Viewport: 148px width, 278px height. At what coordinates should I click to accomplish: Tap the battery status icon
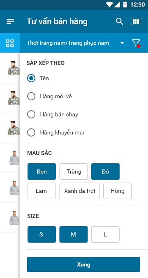coord(125,5)
